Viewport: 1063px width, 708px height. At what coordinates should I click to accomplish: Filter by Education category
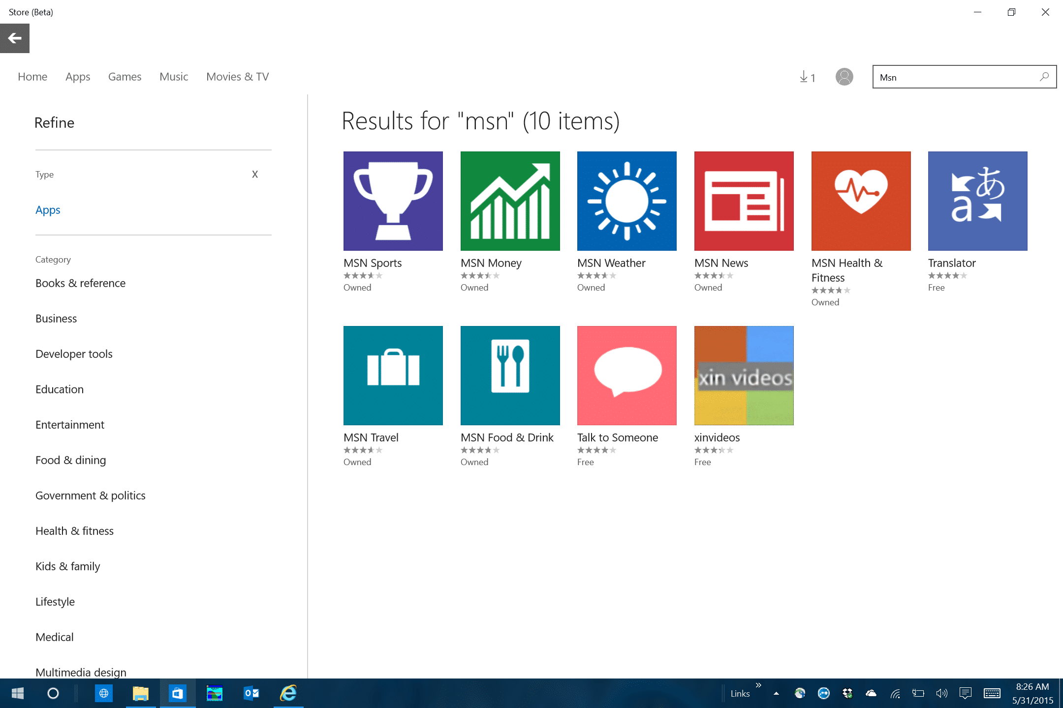60,389
